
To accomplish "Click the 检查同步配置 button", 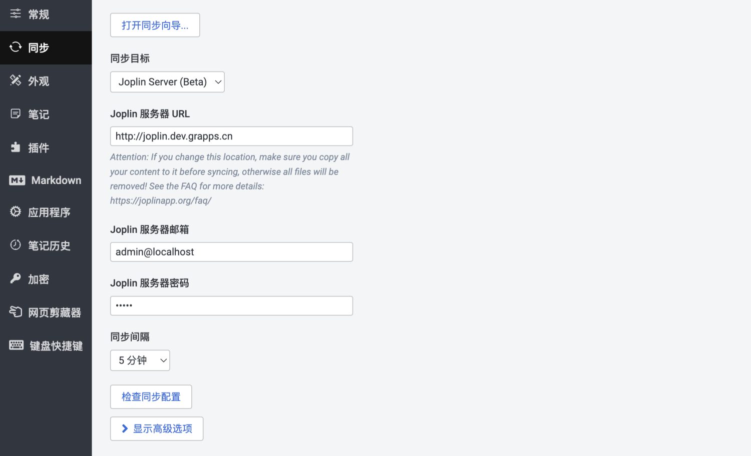I will point(151,397).
